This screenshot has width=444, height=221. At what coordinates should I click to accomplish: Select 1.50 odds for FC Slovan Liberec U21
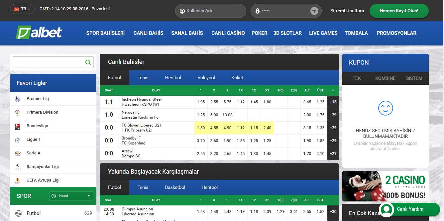click(x=201, y=128)
